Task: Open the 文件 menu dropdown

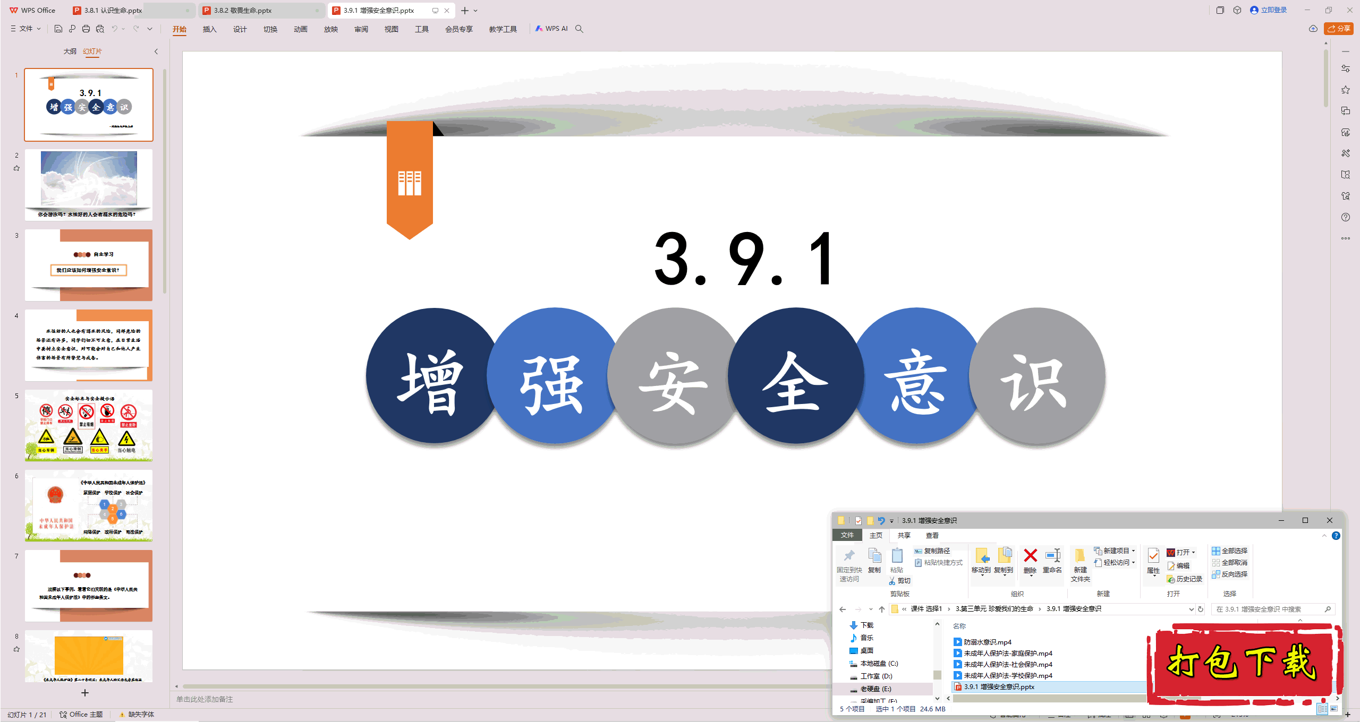Action: [25, 29]
